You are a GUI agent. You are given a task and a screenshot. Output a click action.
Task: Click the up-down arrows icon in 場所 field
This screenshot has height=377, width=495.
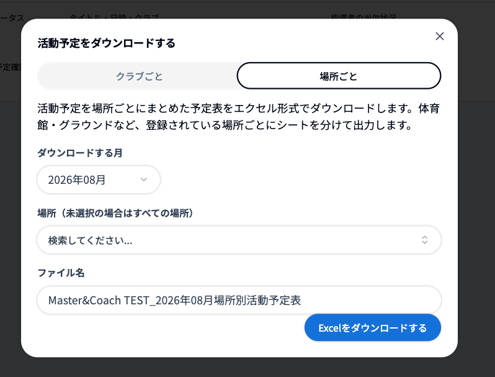click(425, 240)
